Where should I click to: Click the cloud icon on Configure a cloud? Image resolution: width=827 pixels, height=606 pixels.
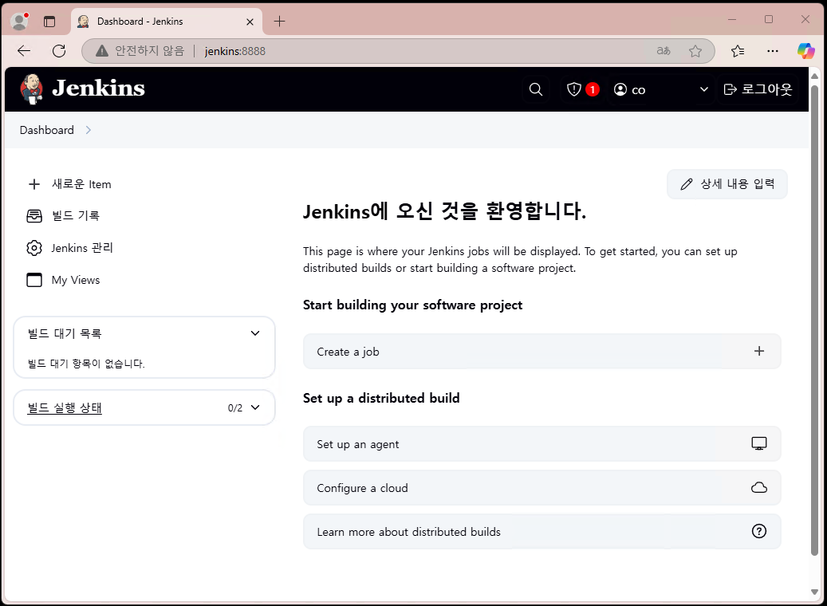pos(758,487)
